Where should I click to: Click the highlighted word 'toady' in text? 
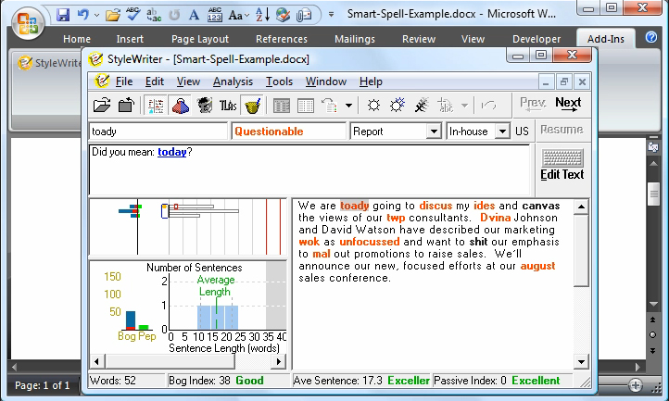pos(354,206)
